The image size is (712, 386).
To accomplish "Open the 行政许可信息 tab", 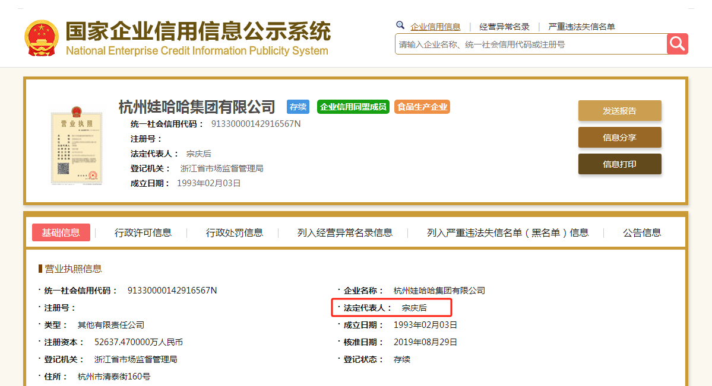I will tap(143, 232).
